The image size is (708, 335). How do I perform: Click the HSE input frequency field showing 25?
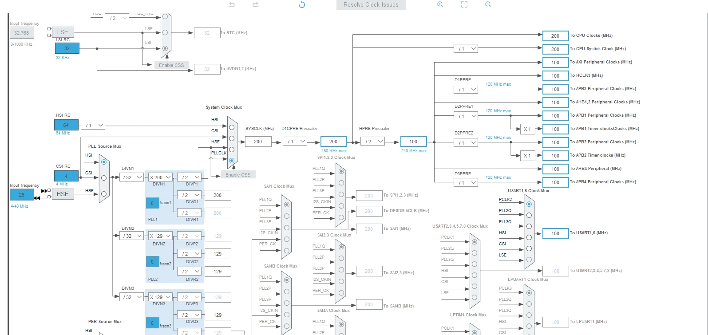click(x=22, y=195)
